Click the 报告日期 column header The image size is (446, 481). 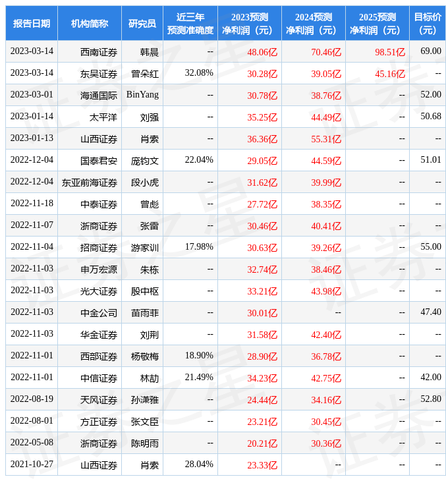click(x=32, y=24)
